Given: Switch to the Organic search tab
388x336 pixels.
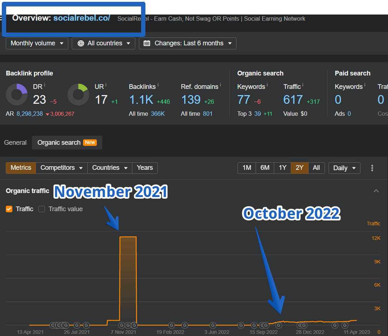Looking at the screenshot, I should (67, 143).
